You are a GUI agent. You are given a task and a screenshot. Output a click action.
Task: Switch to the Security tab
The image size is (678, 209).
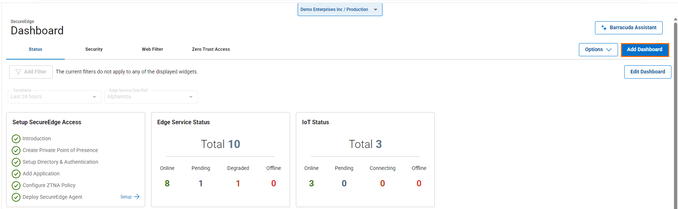[x=94, y=49]
